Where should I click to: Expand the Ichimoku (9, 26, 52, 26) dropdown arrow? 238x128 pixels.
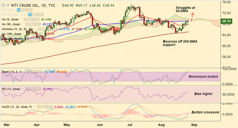(35, 29)
